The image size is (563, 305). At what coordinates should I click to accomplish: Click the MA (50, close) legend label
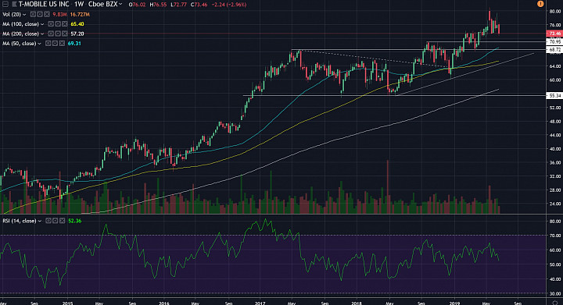pos(19,44)
